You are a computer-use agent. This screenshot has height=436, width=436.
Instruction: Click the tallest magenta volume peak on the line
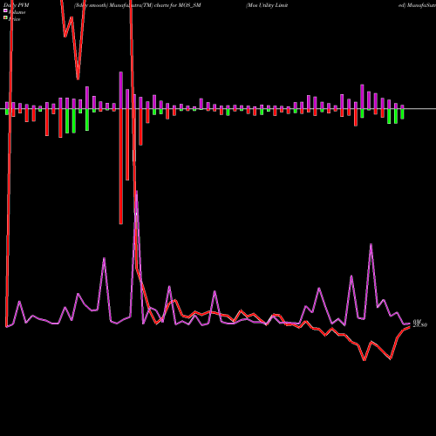(x=137, y=192)
